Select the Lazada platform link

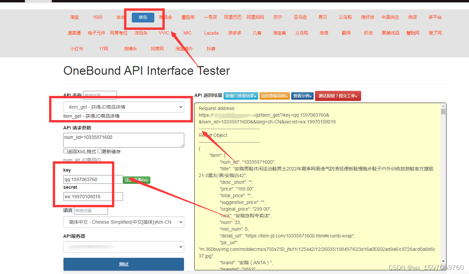(211, 33)
